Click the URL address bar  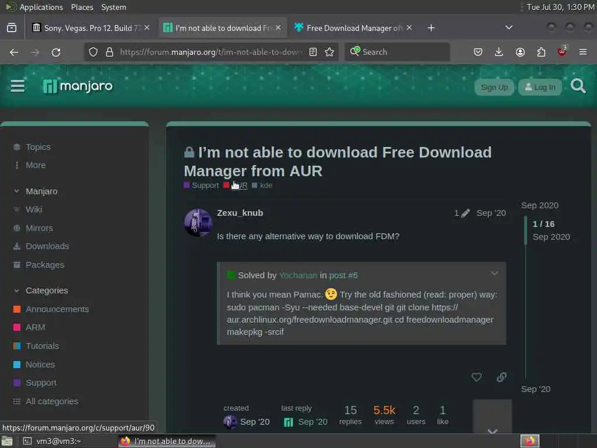pos(211,52)
